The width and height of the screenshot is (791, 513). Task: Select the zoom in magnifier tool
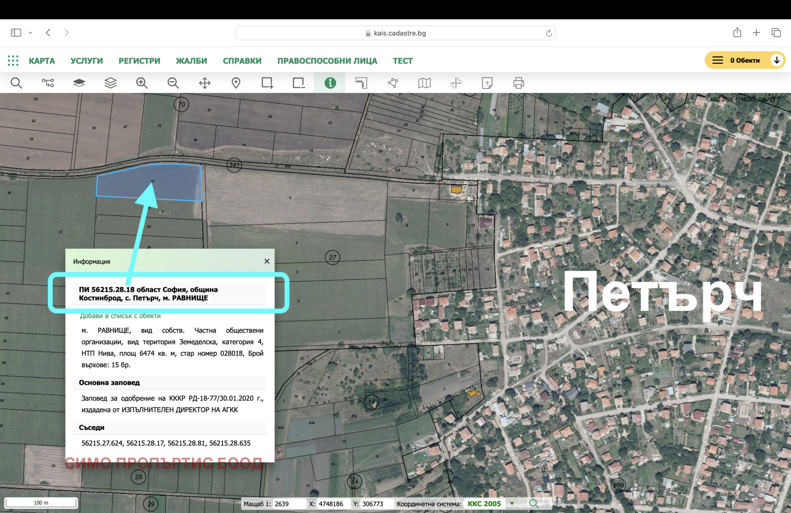pos(142,83)
